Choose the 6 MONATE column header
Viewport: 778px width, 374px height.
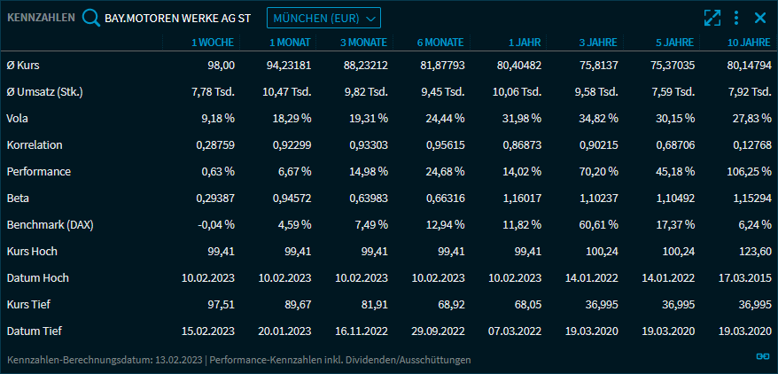coord(440,42)
